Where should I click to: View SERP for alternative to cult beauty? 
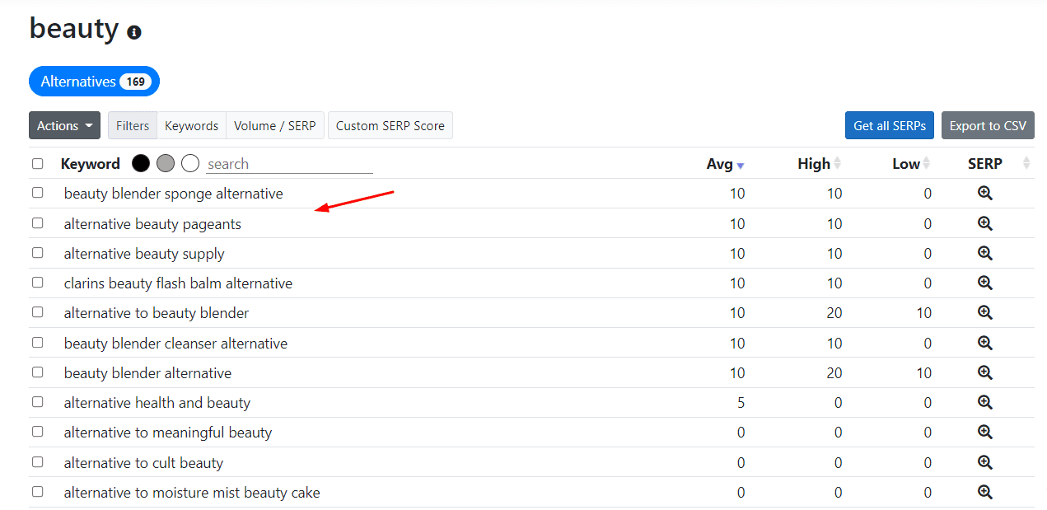pos(984,462)
